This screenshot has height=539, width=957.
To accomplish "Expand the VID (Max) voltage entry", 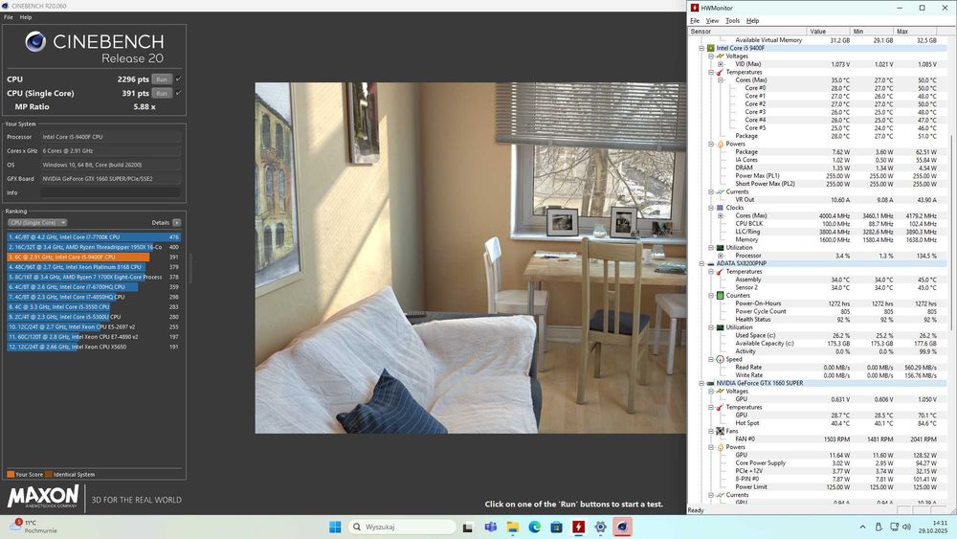I will click(721, 64).
